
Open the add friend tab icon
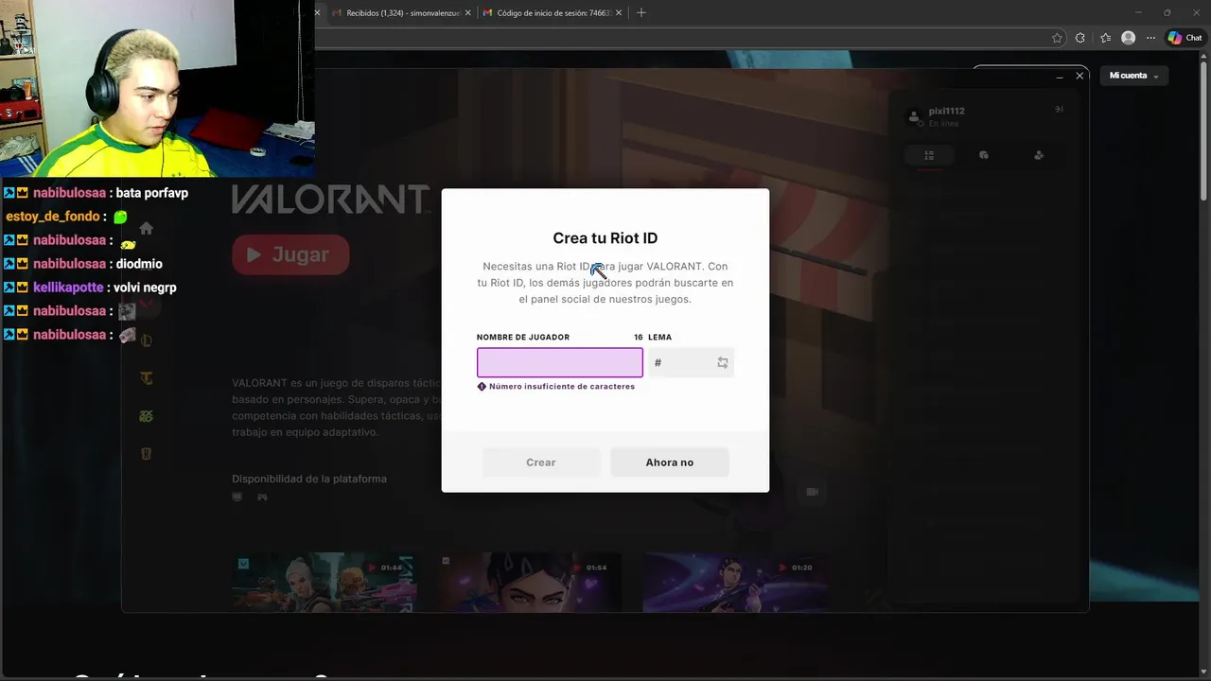coord(1039,155)
